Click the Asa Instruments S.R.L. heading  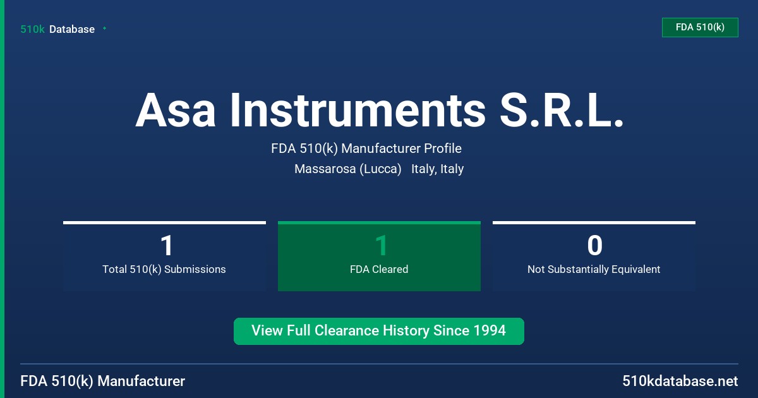(380, 110)
